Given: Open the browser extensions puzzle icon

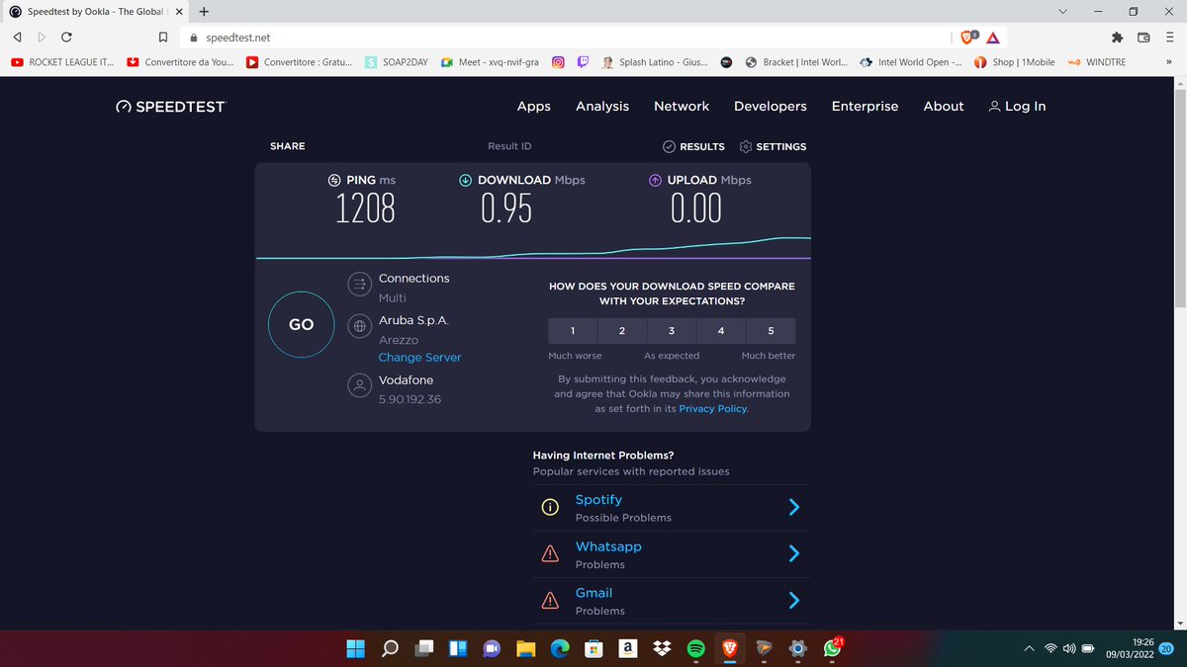Looking at the screenshot, I should [1118, 38].
